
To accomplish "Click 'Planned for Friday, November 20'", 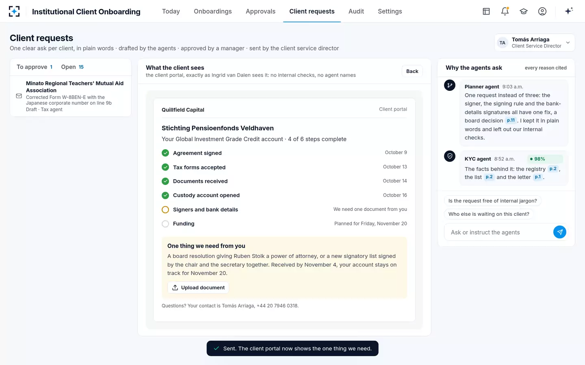I will click(x=370, y=223).
